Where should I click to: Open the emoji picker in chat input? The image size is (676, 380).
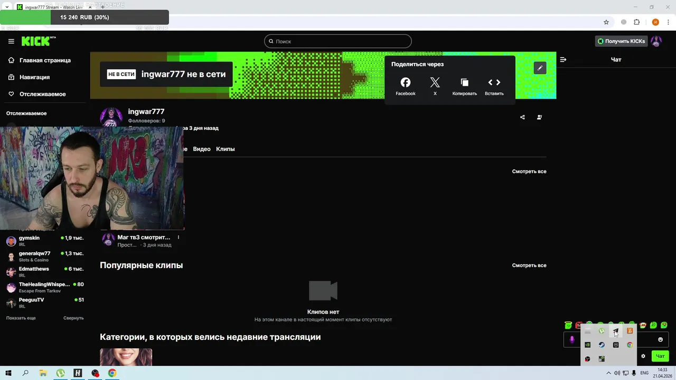(660, 339)
